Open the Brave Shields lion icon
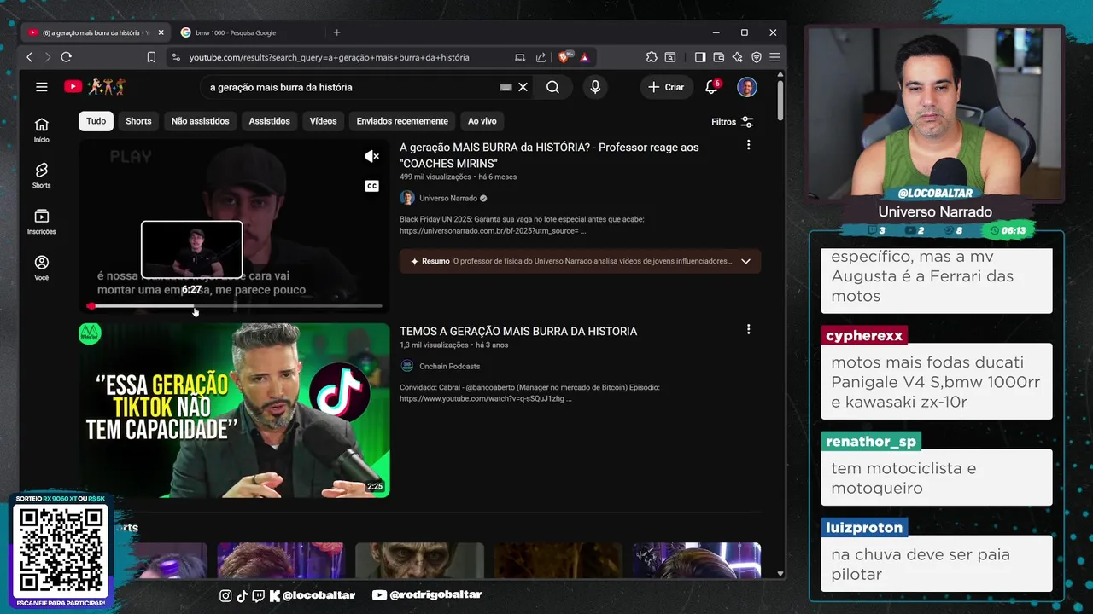 tap(564, 57)
